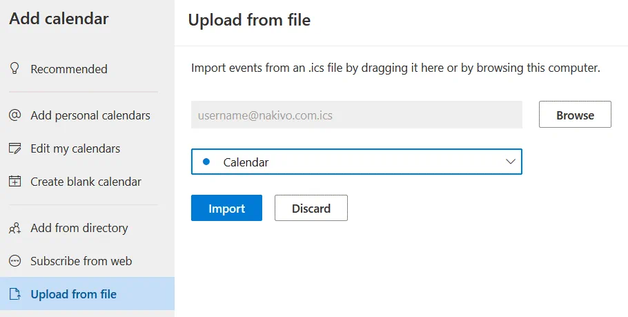This screenshot has width=628, height=317.
Task: Click the blue Import button
Action: [226, 208]
